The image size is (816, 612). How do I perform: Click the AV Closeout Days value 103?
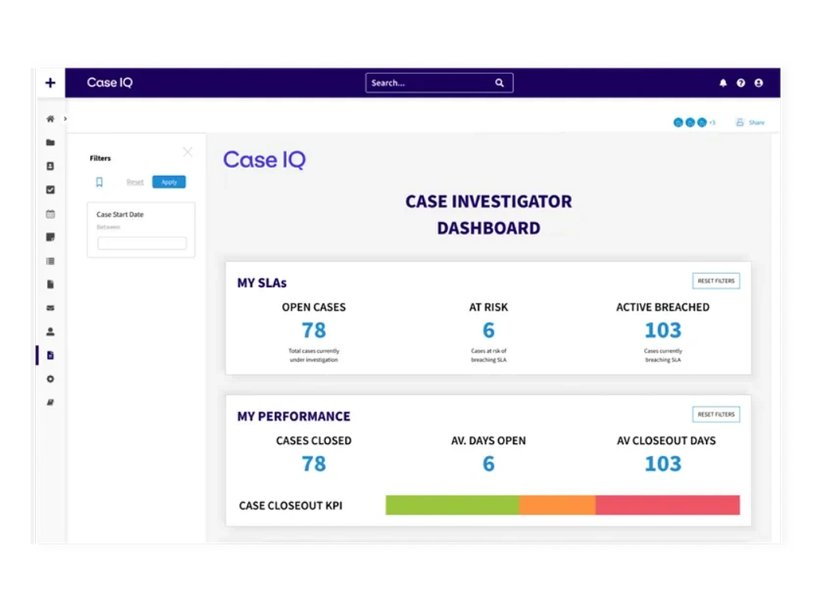pyautogui.click(x=662, y=464)
